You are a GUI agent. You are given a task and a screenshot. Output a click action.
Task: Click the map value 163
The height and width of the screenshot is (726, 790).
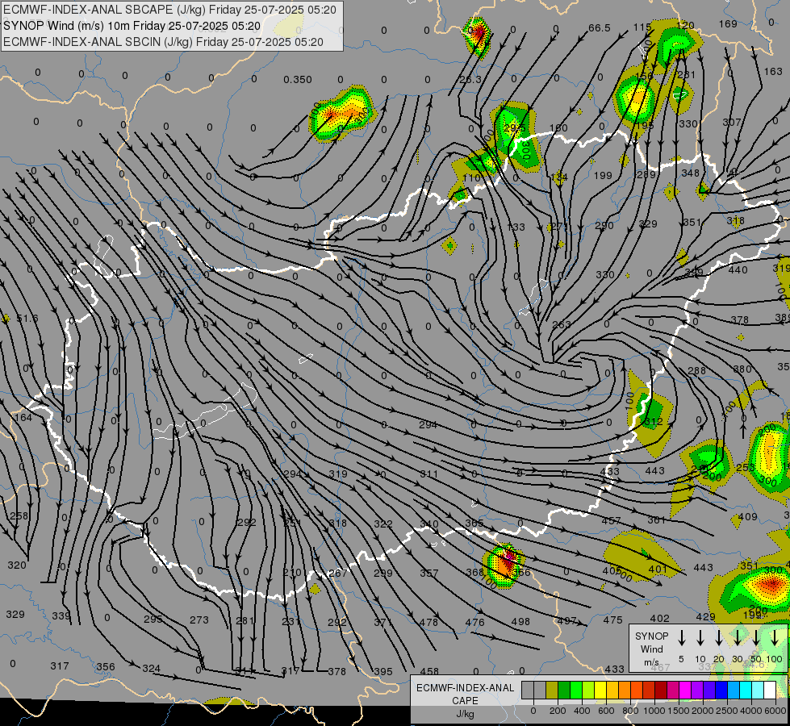(x=773, y=72)
